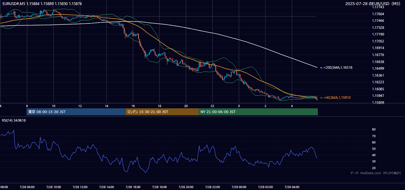
Task: Click RSI axis level 20
Action: [x=374, y=168]
